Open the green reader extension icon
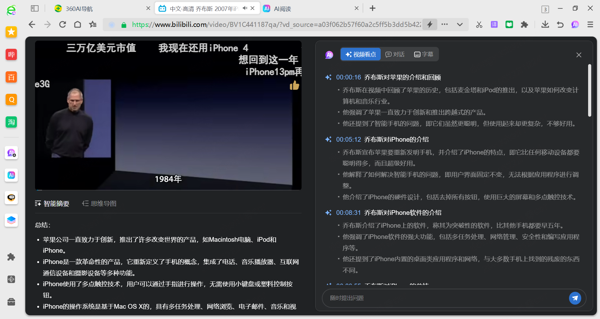The image size is (600, 319). point(509,24)
